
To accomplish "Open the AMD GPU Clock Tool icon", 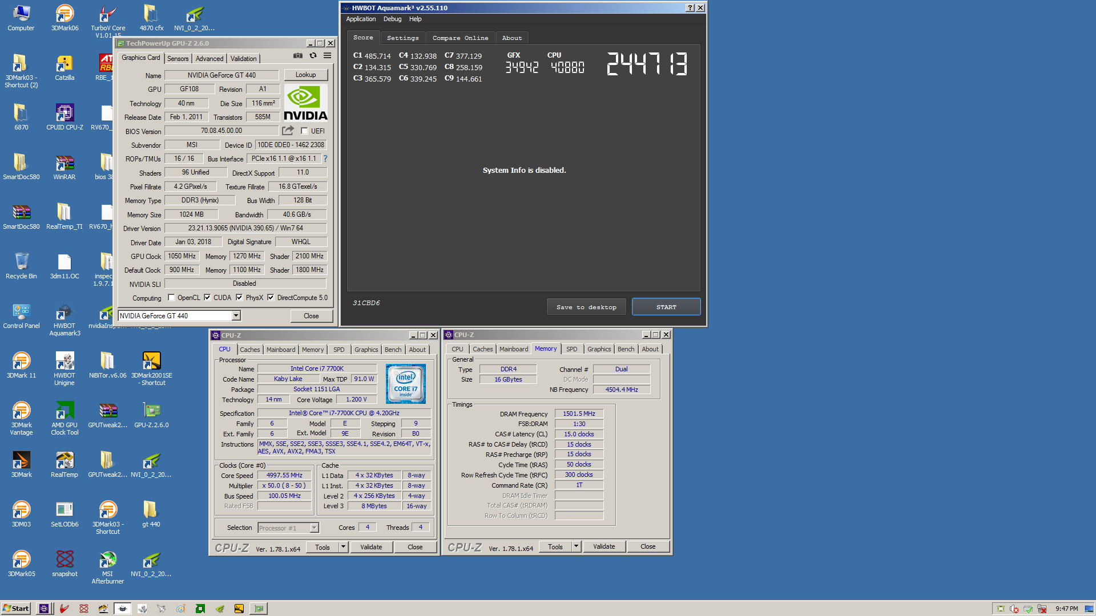I will coord(65,419).
